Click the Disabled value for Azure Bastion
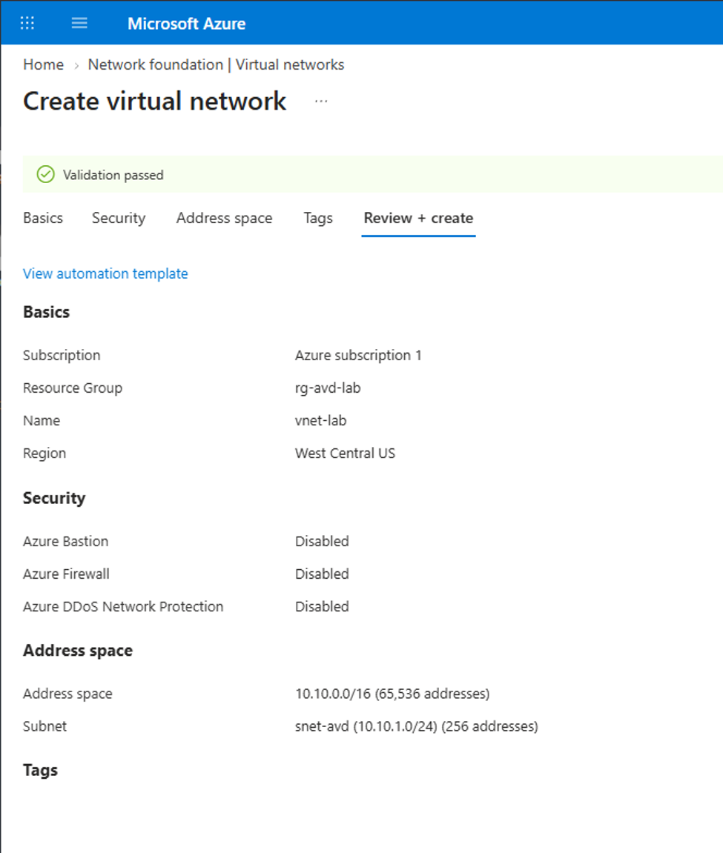The image size is (723, 853). point(322,541)
